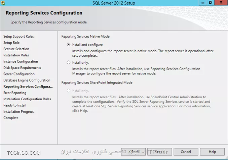Select Server Configuration step
Image resolution: width=228 pixels, height=160 pixels.
pyautogui.click(x=19, y=74)
